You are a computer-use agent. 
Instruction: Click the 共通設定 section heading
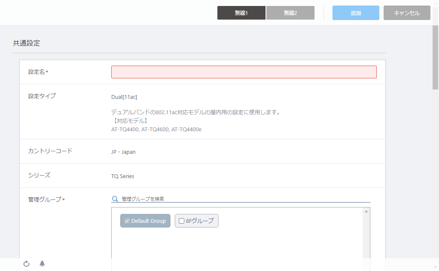pos(26,43)
